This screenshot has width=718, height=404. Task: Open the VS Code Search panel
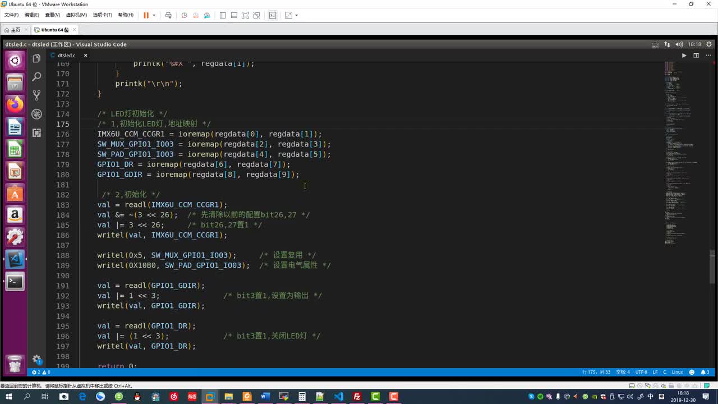pos(36,76)
